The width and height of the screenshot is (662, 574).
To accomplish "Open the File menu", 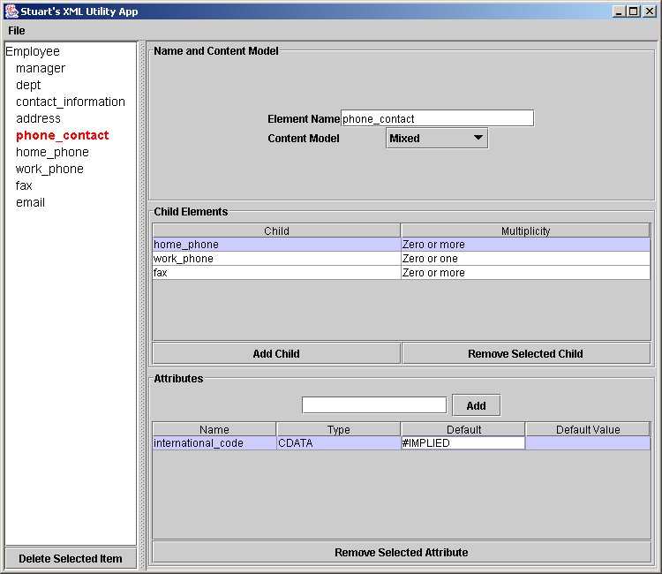I will [17, 31].
